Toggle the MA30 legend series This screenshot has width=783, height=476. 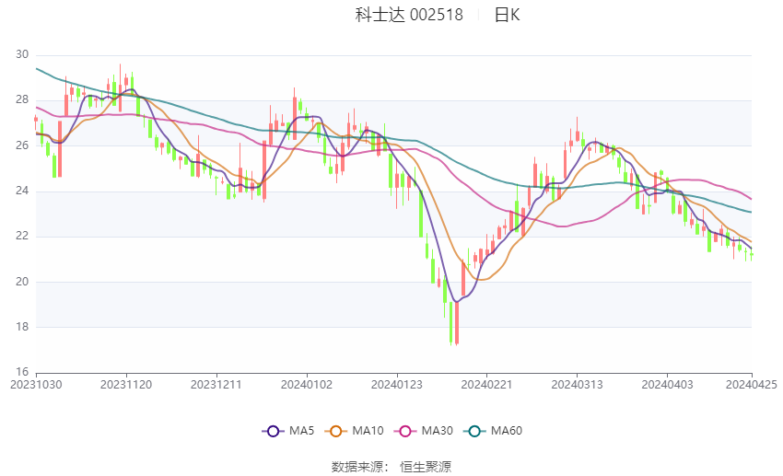point(424,431)
